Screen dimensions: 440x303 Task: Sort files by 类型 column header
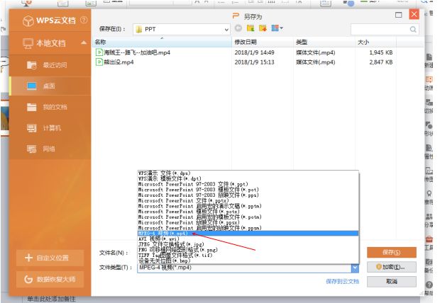[x=324, y=42]
